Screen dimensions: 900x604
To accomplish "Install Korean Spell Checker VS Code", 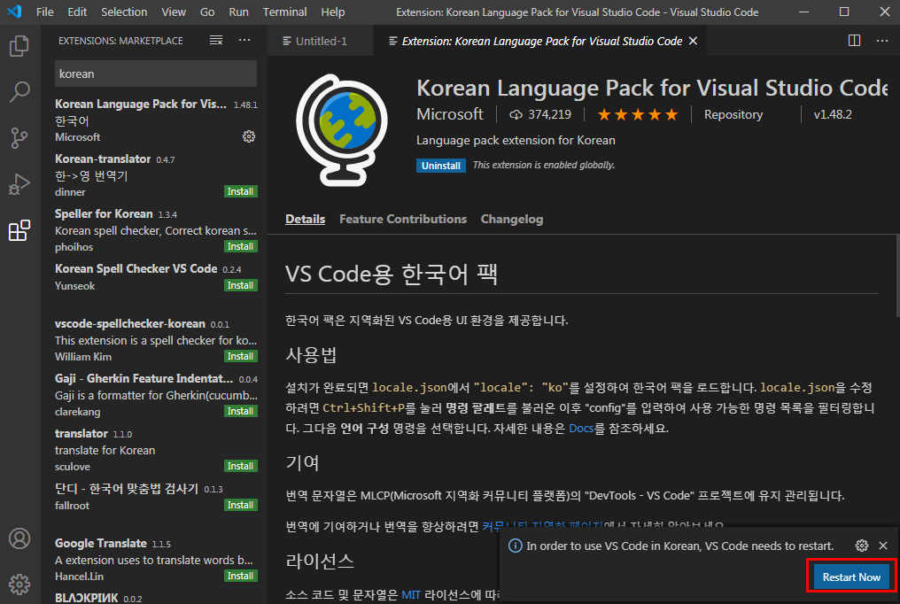I will pyautogui.click(x=240, y=286).
